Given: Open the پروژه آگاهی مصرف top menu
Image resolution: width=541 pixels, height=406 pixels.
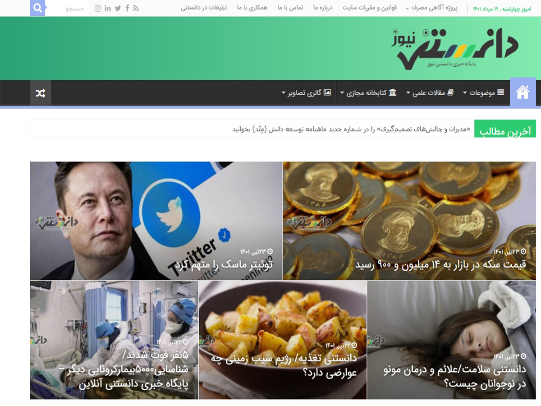Looking at the screenshot, I should (x=431, y=8).
